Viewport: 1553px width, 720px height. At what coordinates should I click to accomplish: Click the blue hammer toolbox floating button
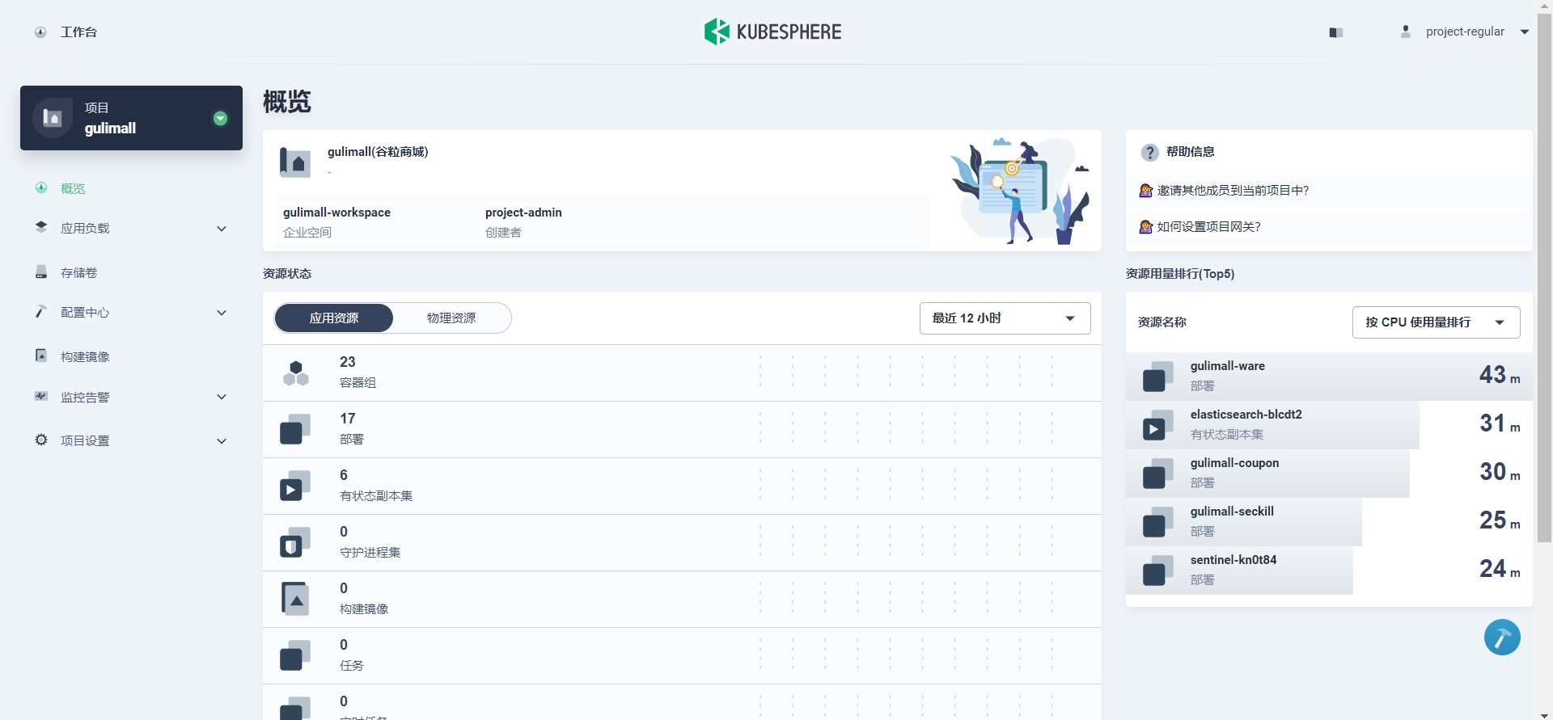[x=1502, y=638]
